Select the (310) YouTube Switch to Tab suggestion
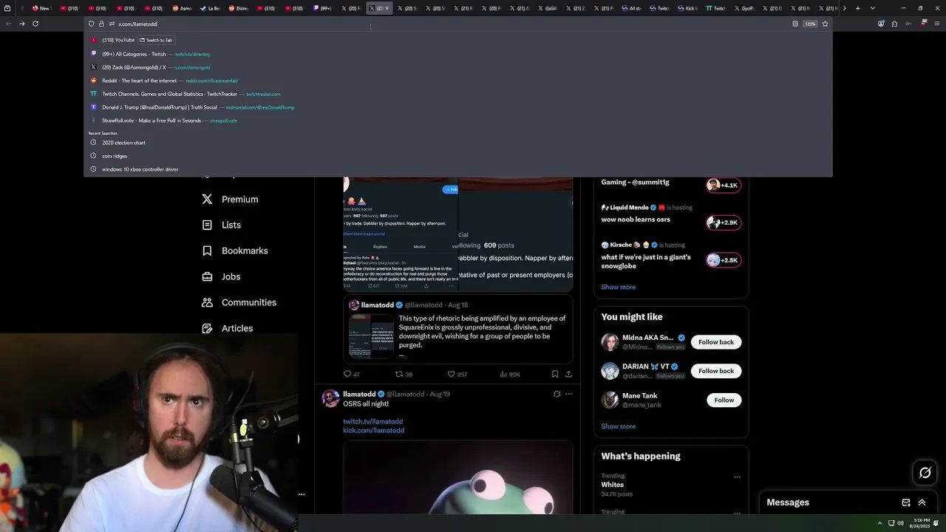The image size is (946, 532). pyautogui.click(x=457, y=40)
